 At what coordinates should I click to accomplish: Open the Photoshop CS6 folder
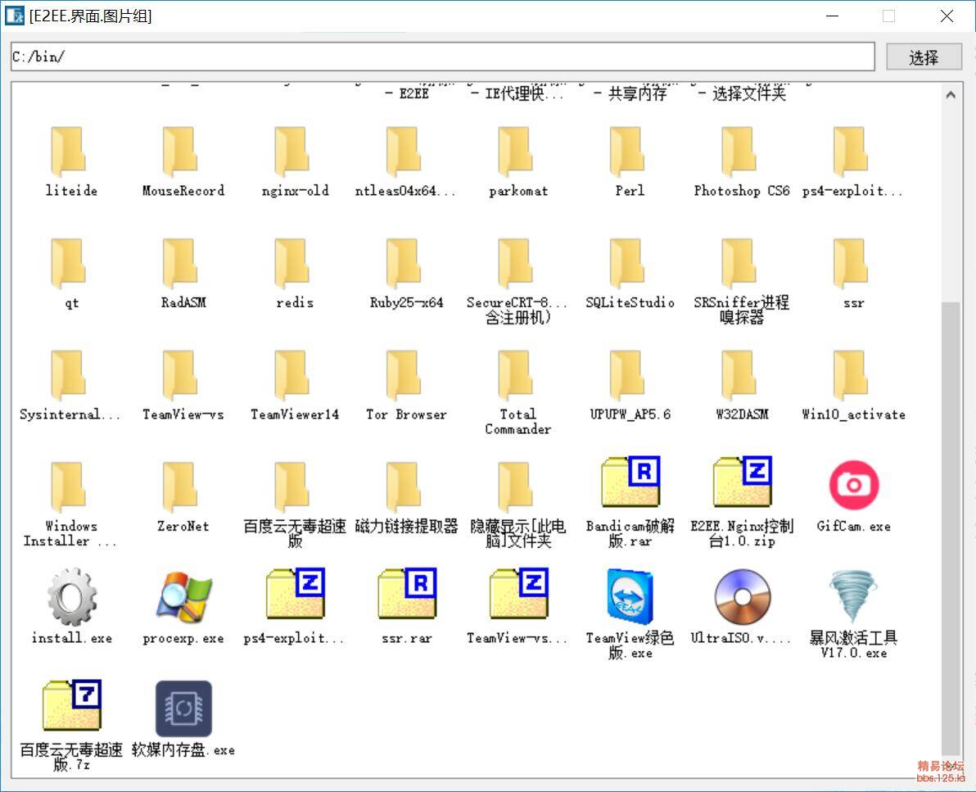click(x=739, y=152)
